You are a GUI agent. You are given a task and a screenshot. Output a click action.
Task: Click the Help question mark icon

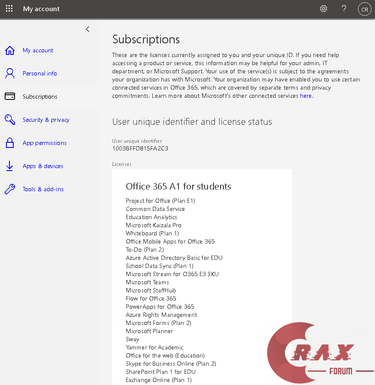(x=344, y=9)
